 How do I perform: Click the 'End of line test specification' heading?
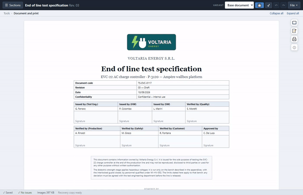click(x=151, y=69)
